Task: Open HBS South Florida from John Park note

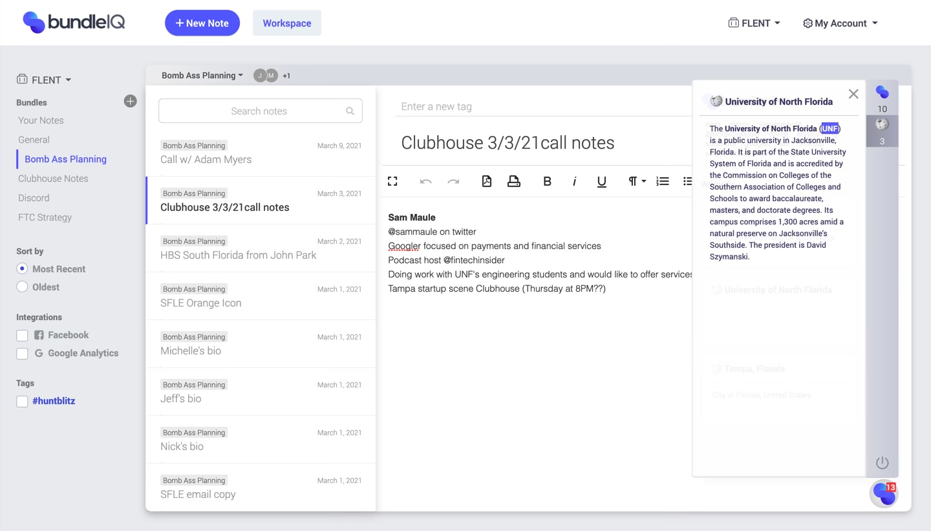Action: [261, 248]
